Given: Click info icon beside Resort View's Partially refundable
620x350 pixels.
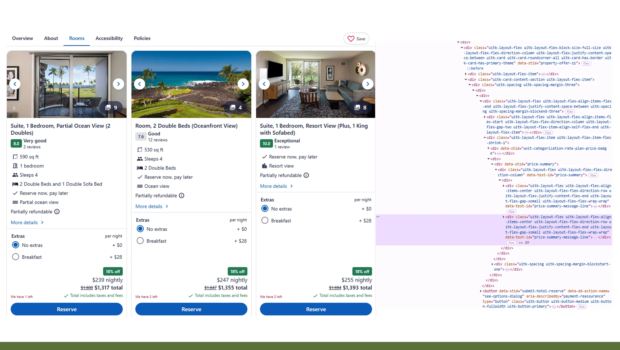Looking at the screenshot, I should [306, 175].
